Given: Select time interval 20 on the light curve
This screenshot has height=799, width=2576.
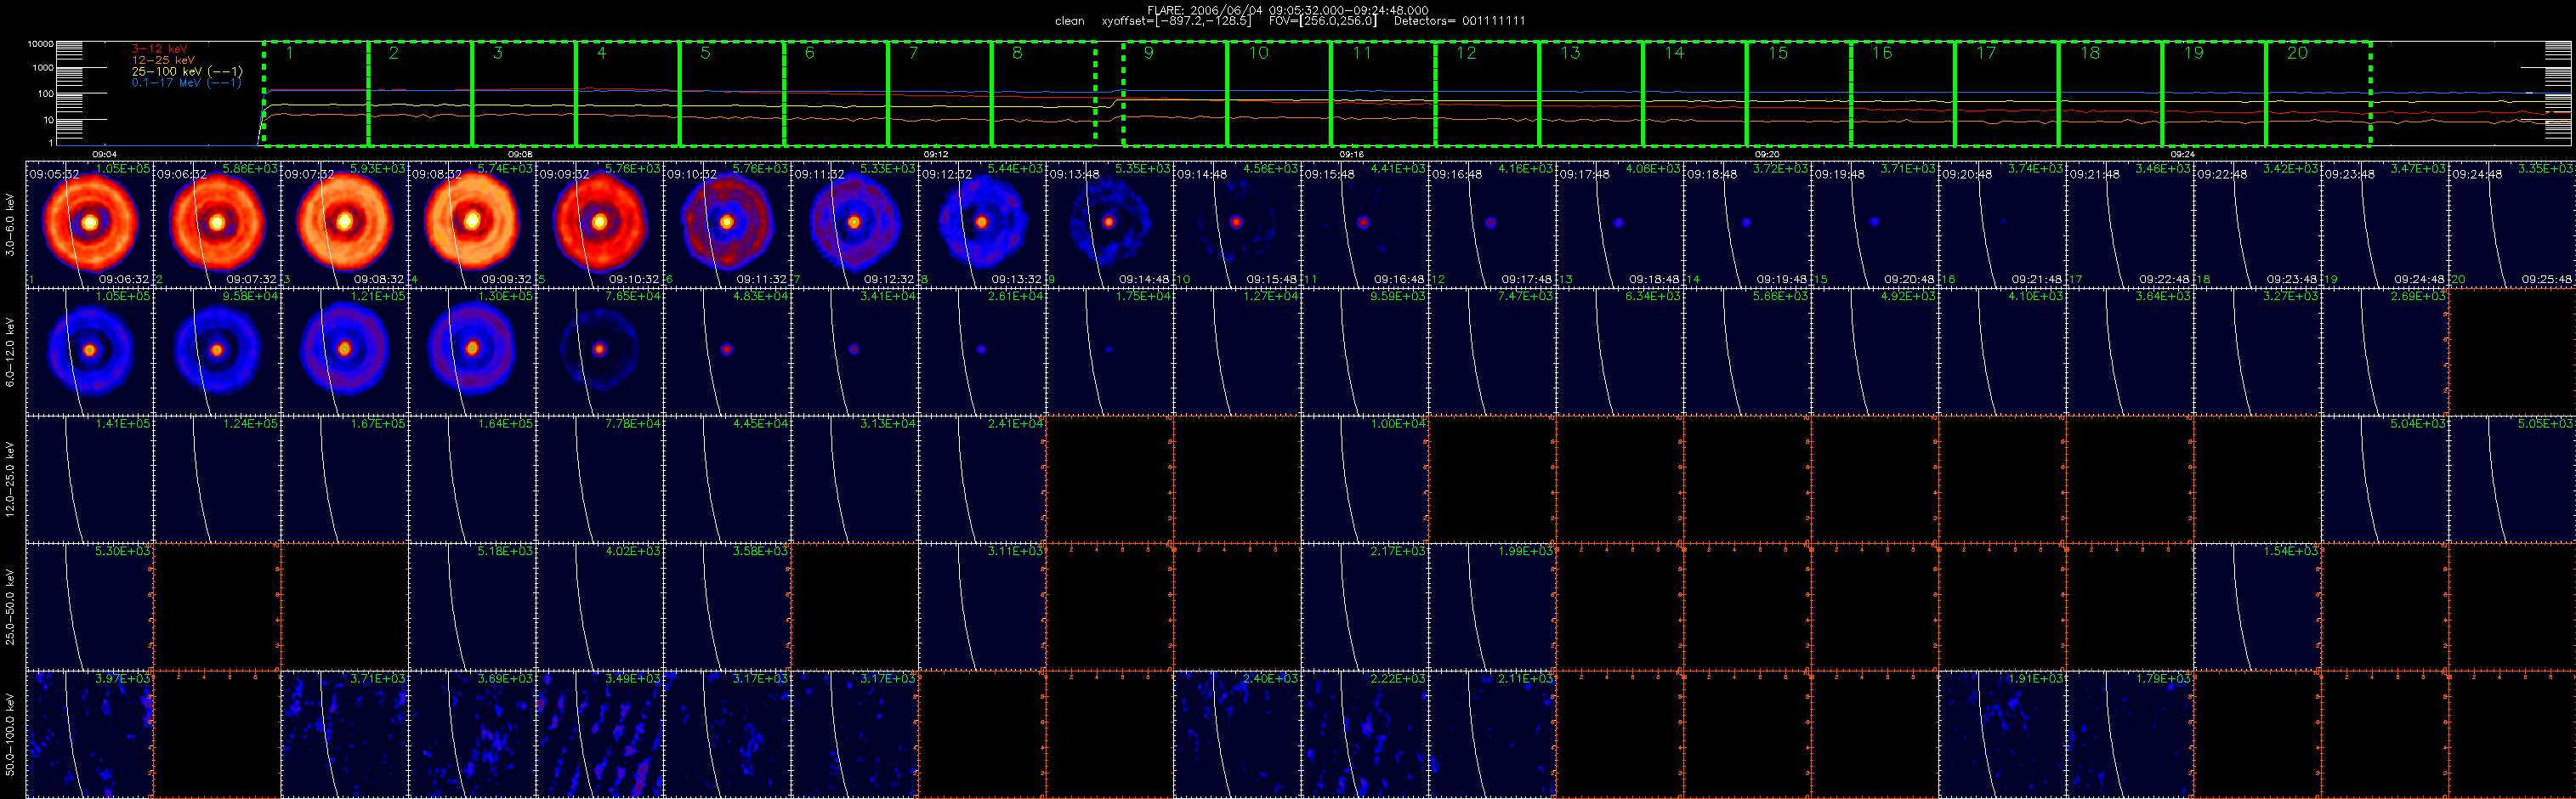Looking at the screenshot, I should click(x=2319, y=94).
